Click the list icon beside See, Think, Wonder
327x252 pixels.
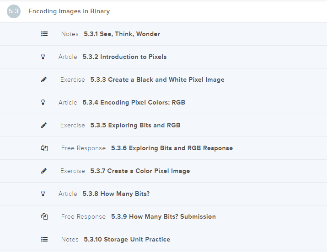click(44, 34)
